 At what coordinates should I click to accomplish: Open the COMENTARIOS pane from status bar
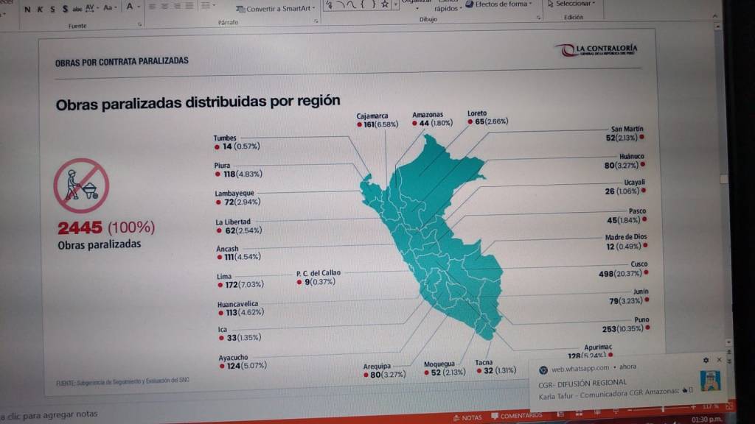point(516,416)
